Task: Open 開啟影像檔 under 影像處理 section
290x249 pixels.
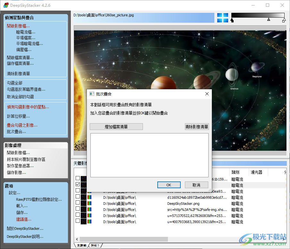Action: pos(18,153)
